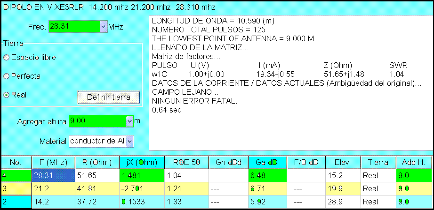This screenshot has height=210, width=434.
Task: Click the Add H. column header
Action: tap(414, 162)
